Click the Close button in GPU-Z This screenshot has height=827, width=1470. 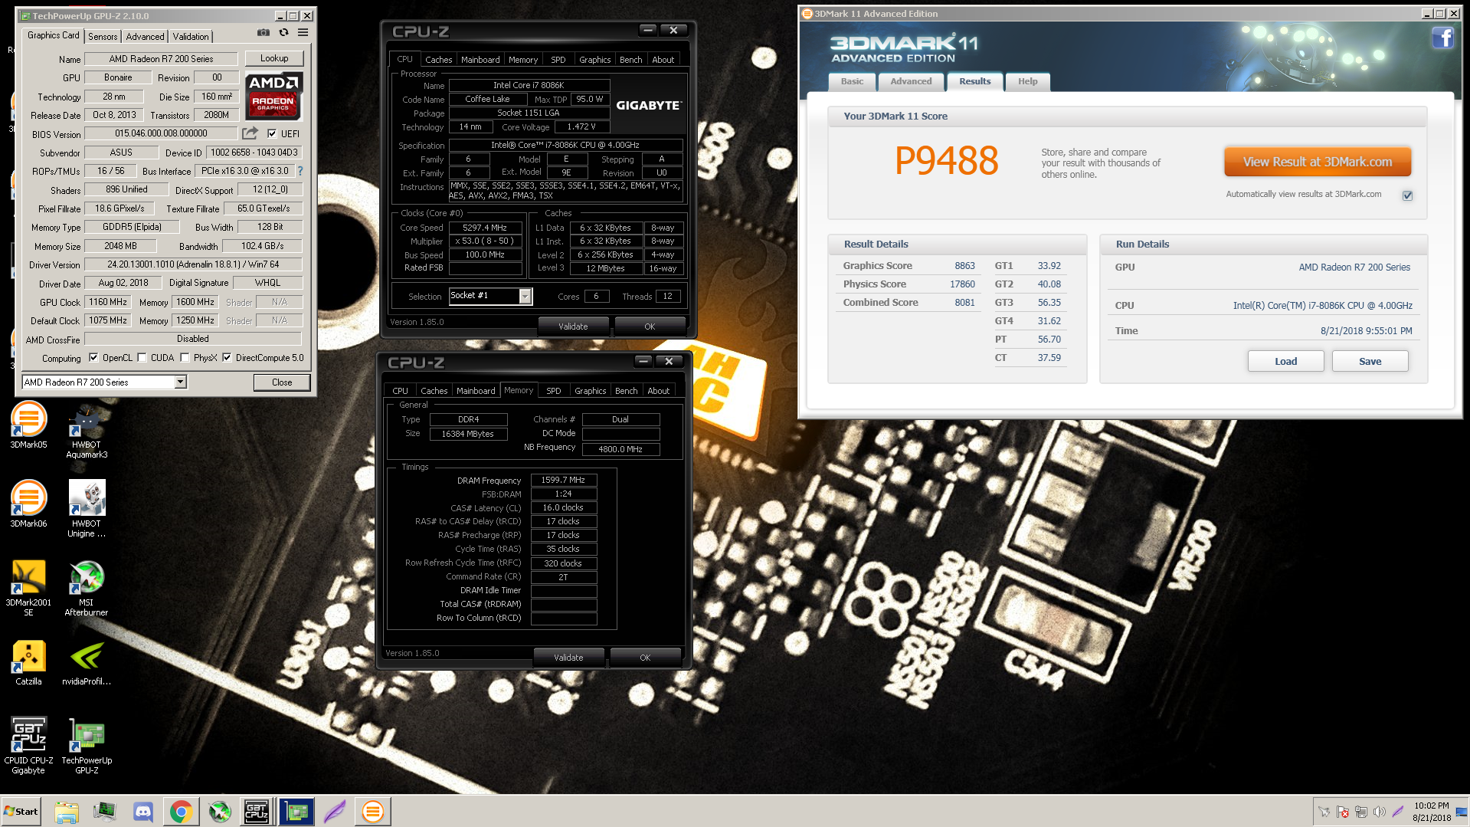(x=282, y=382)
